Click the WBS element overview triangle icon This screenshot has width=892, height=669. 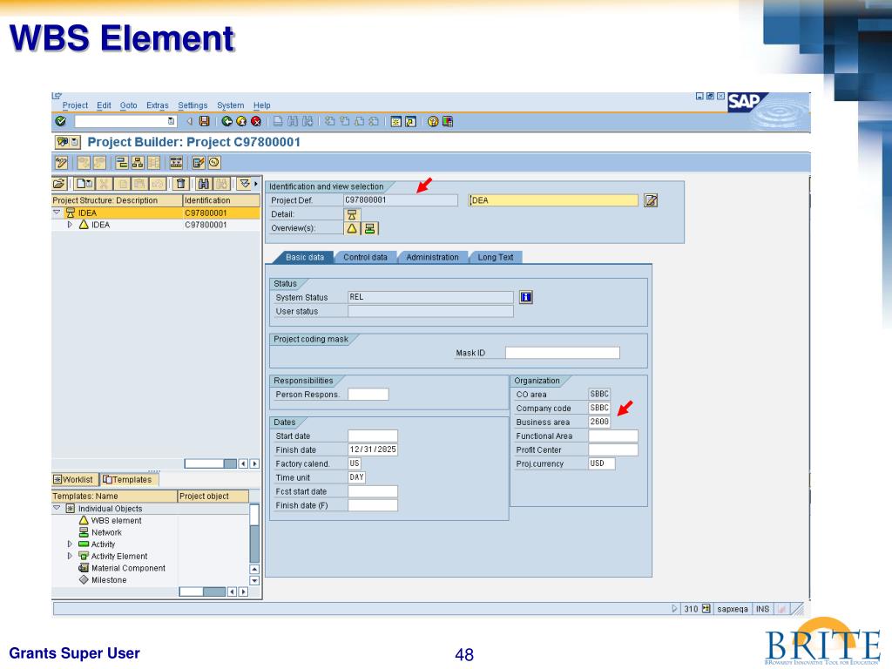coord(352,229)
